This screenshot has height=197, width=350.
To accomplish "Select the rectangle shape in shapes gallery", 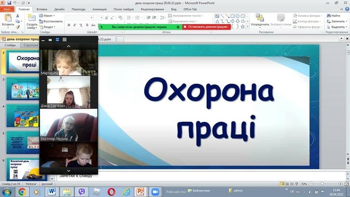I will pos(233,16).
